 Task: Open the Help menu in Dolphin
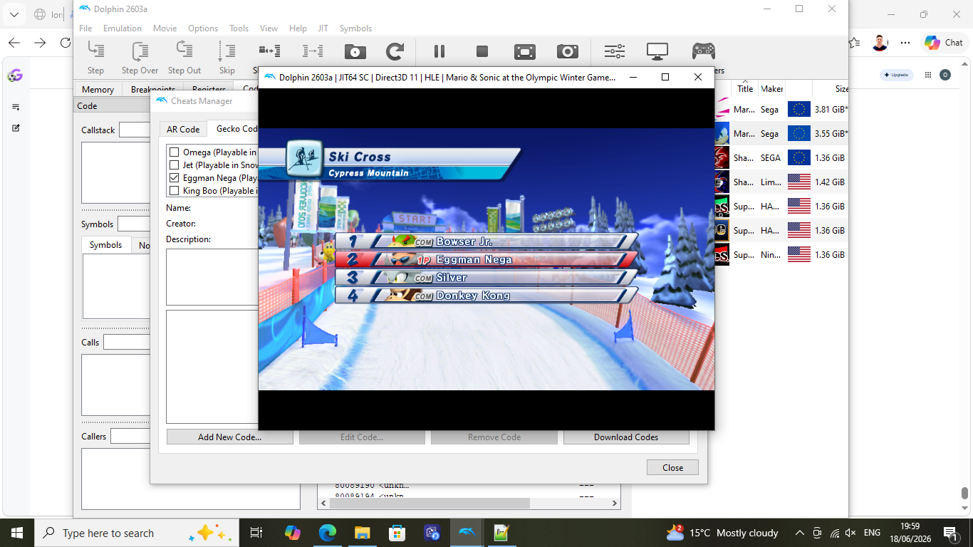coord(298,28)
